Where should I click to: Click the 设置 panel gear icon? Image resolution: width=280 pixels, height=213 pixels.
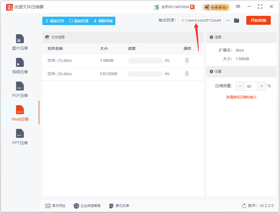coord(211,71)
